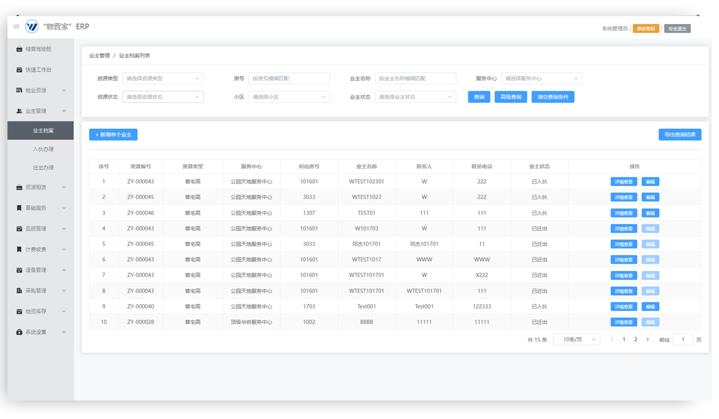Viewport: 719px width, 419px height.
Task: Click 详情查看 for owner WTEST102301
Action: pyautogui.click(x=623, y=182)
